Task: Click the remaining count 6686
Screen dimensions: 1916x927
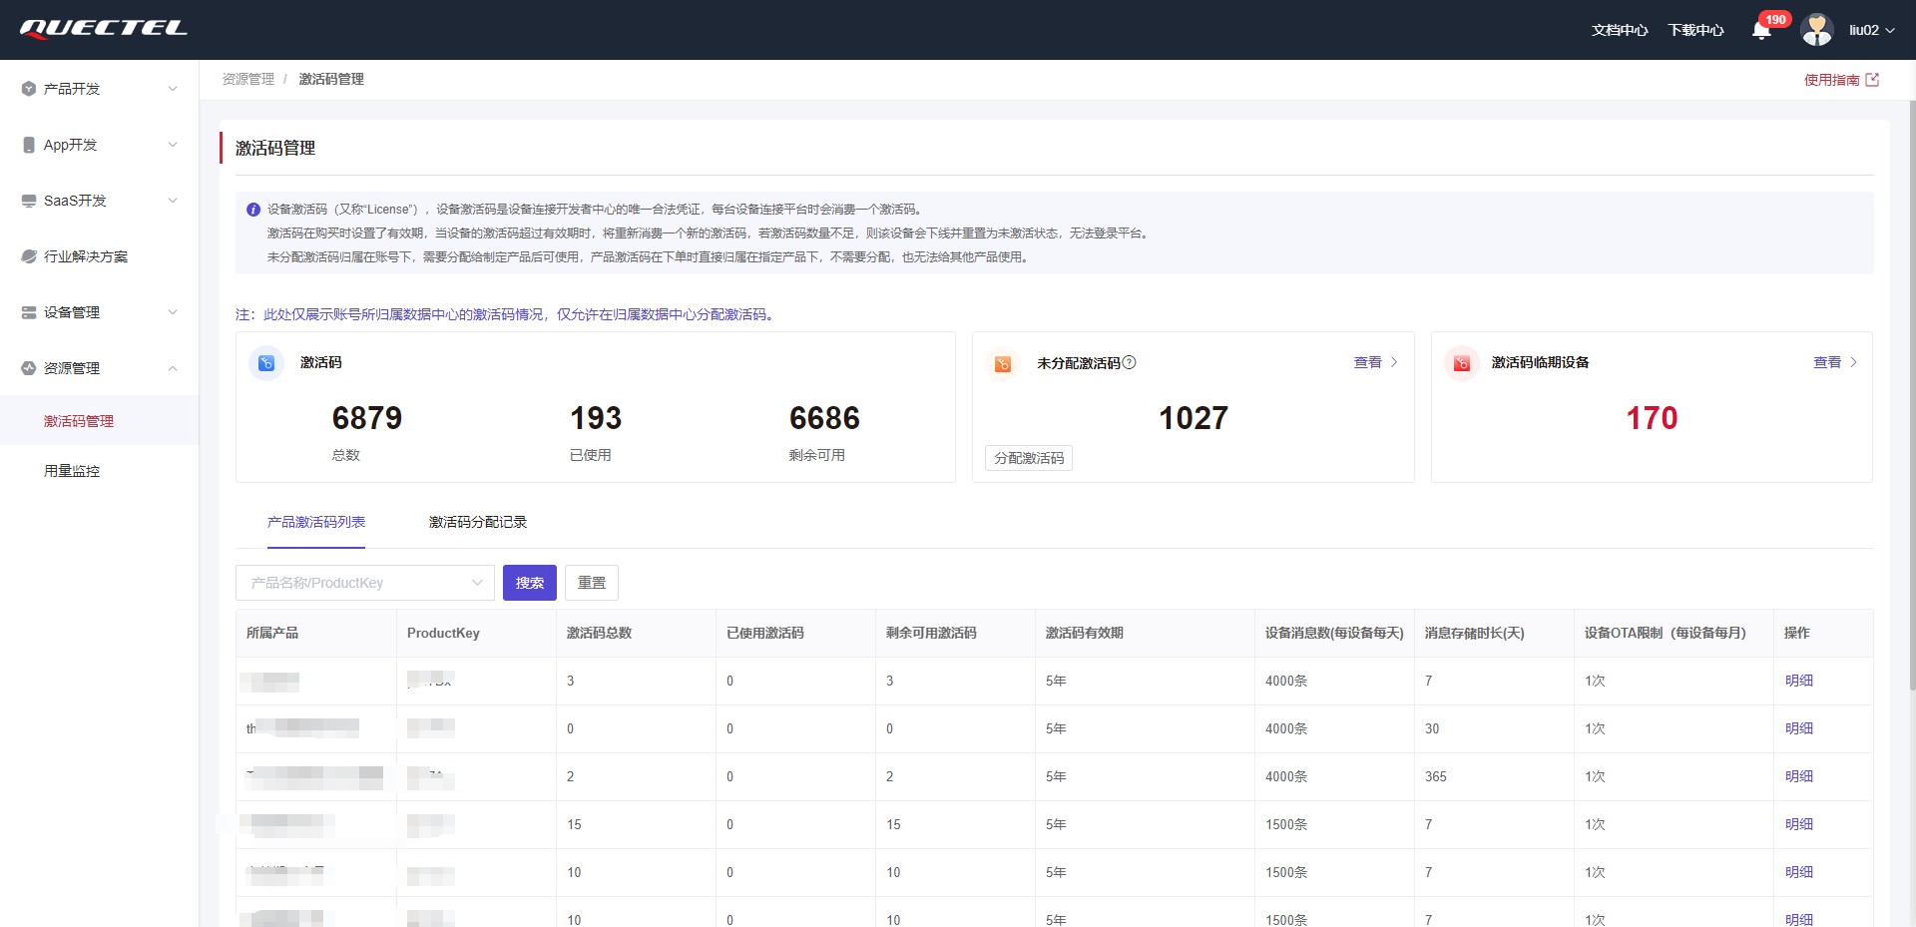Action: (x=824, y=418)
